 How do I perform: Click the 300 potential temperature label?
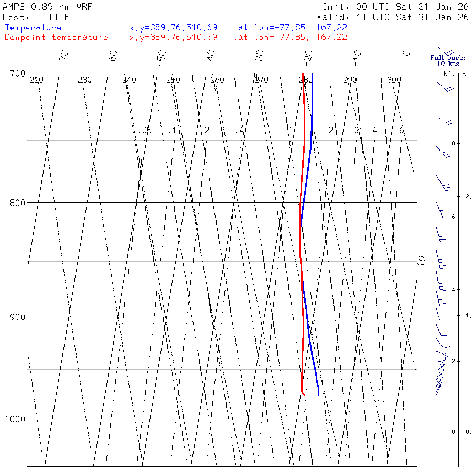394,80
